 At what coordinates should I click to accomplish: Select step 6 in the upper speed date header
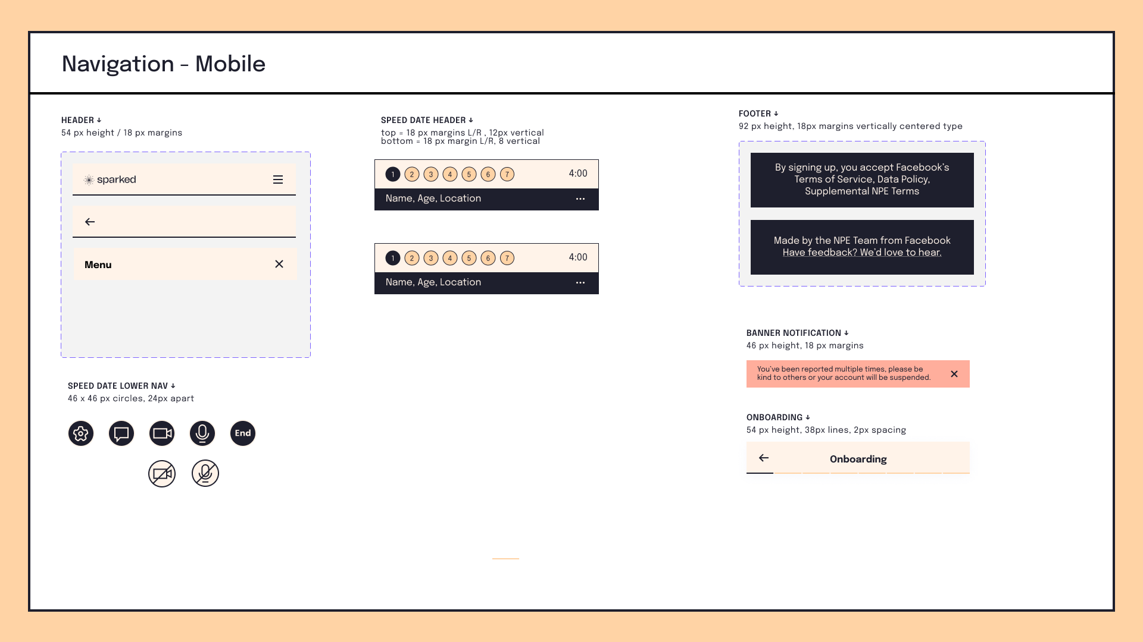pos(488,174)
